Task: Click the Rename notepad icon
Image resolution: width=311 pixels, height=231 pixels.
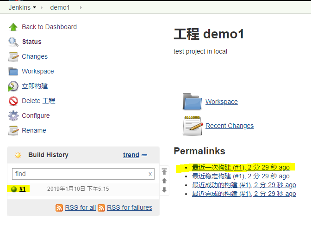Action: 13,130
